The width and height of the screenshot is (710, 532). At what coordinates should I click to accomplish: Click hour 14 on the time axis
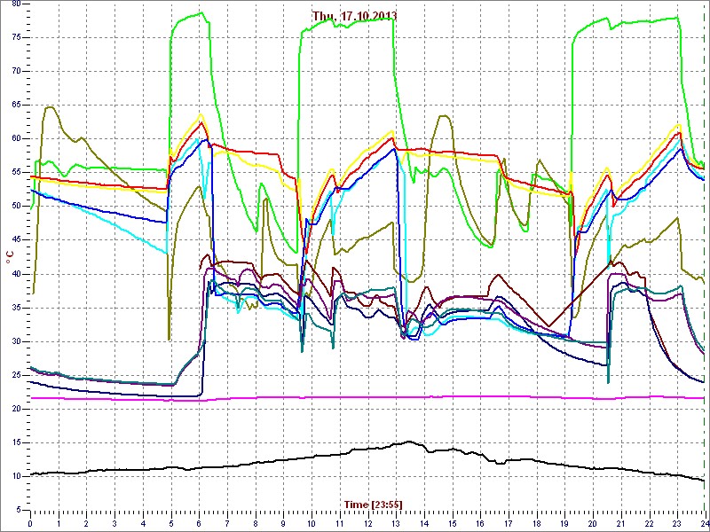[424, 524]
